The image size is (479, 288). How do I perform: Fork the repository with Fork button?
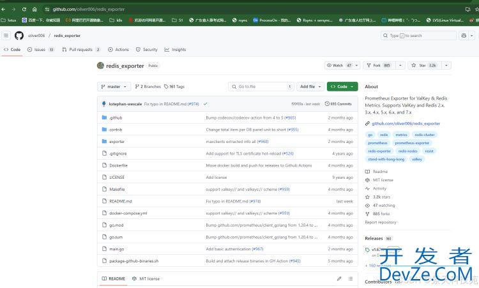point(379,65)
